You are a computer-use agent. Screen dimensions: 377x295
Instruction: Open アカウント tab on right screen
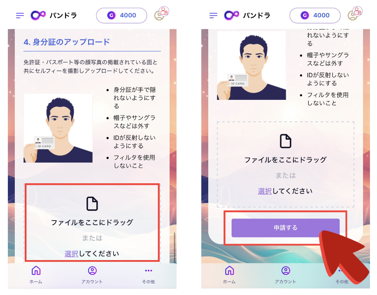tap(285, 275)
